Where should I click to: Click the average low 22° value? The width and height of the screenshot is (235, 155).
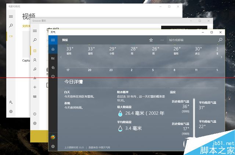[202, 126]
